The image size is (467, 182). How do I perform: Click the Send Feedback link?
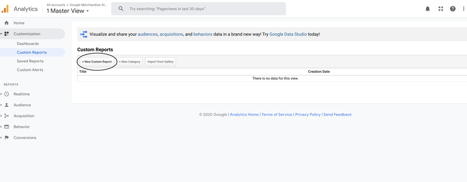pyautogui.click(x=338, y=114)
